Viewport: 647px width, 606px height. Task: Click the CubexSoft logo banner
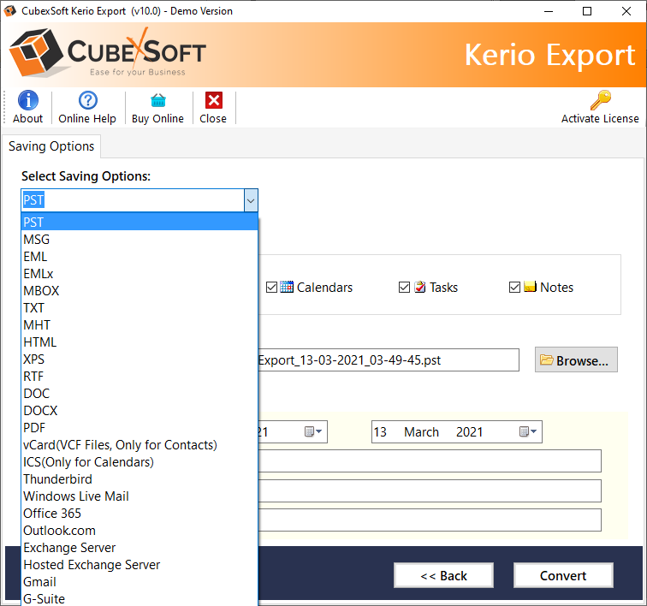tap(108, 53)
